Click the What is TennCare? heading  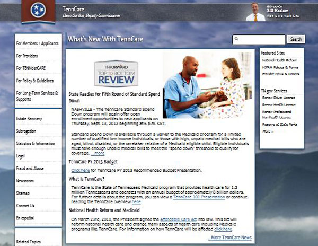[x=86, y=179]
